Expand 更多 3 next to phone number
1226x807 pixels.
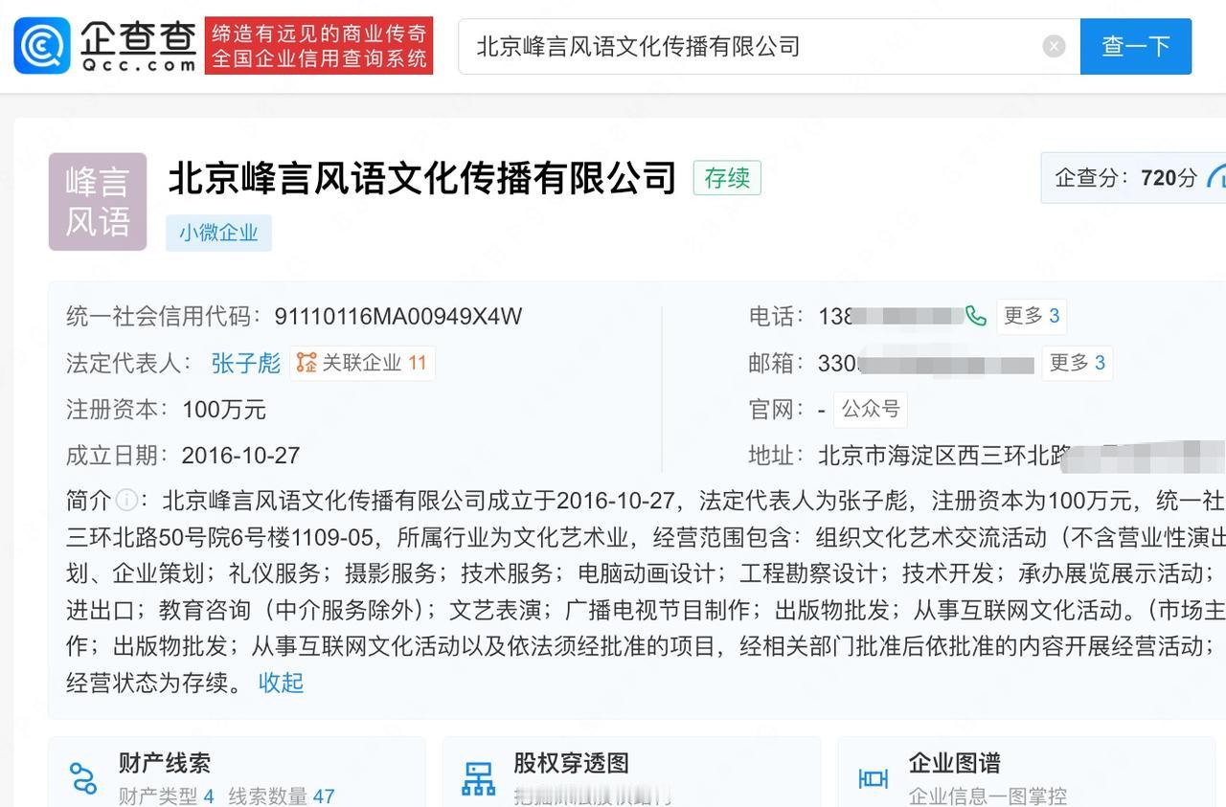1032,316
